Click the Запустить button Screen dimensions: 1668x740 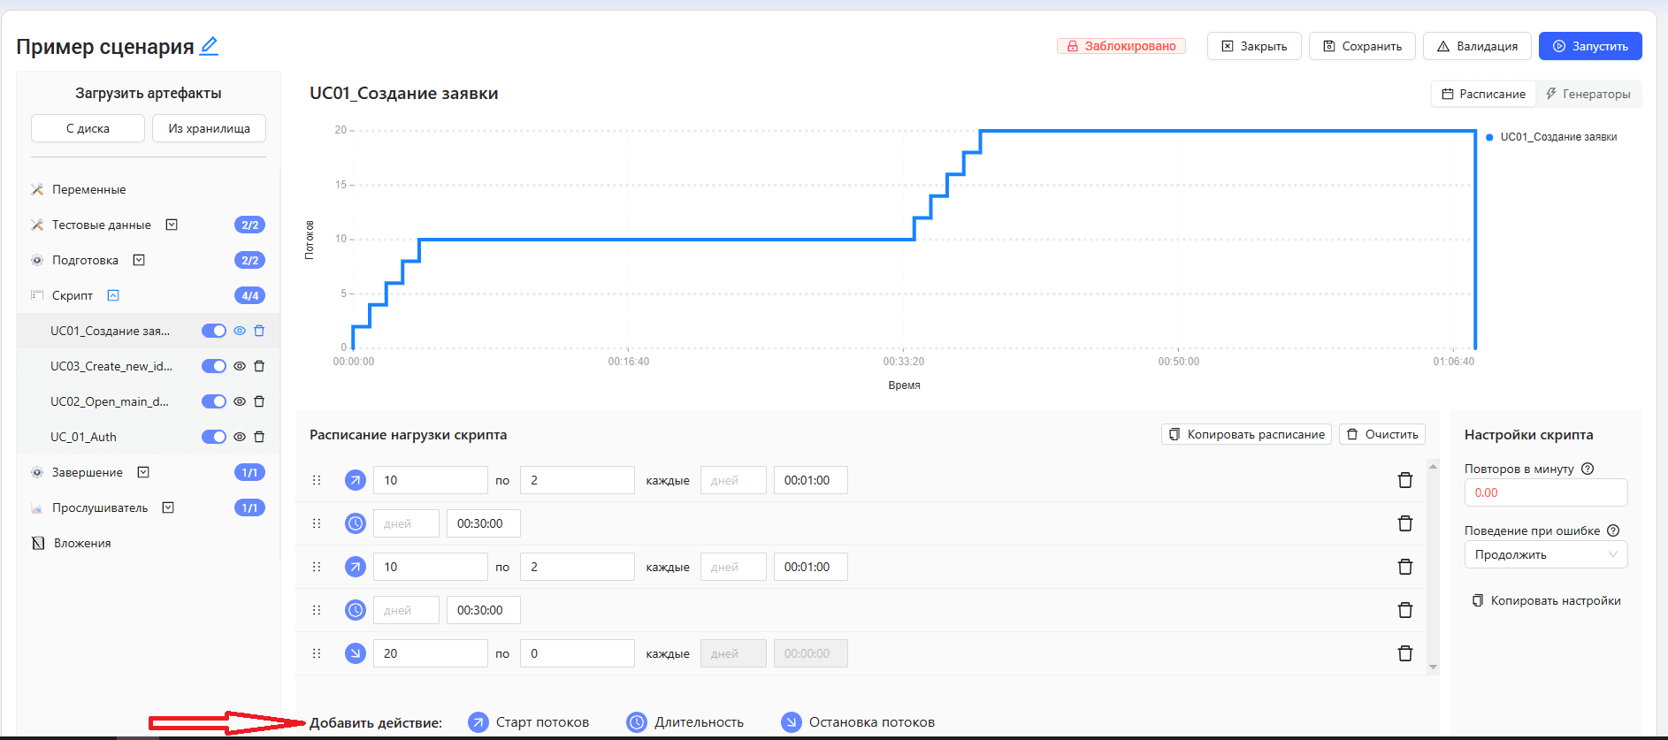1590,46
